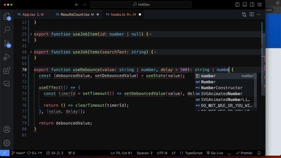The image size is (281, 158).
Task: Click the ports forwarded 0 indicator
Action: 72,153
